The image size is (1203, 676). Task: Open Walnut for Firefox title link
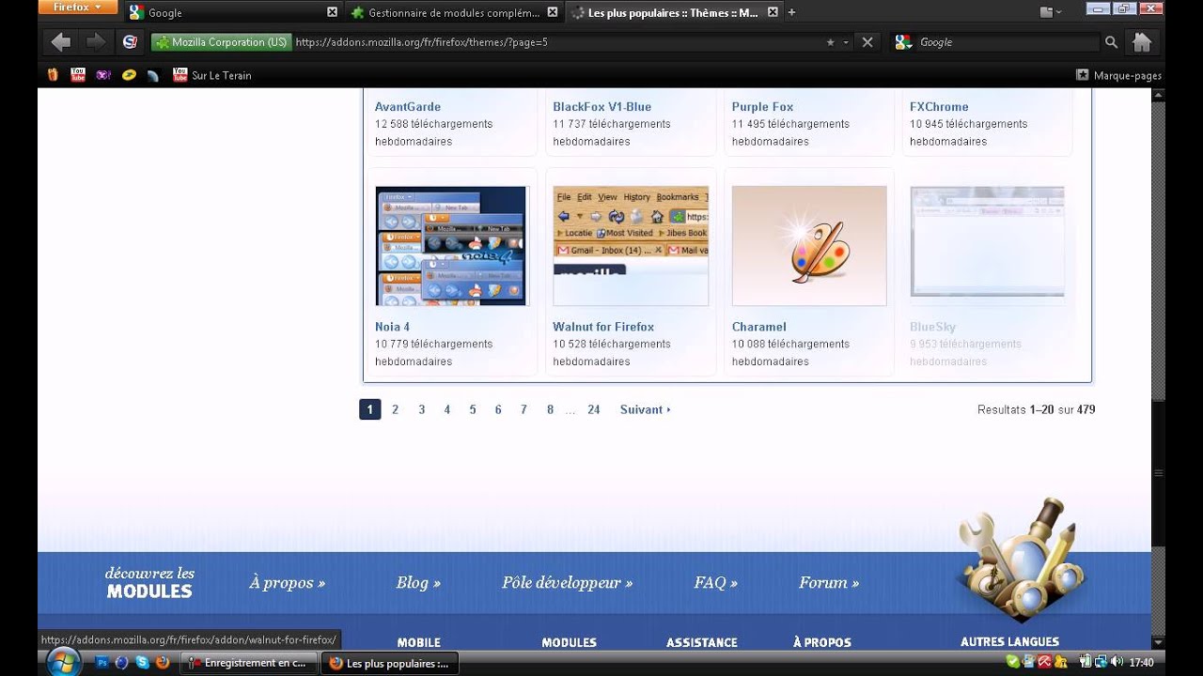click(x=603, y=327)
